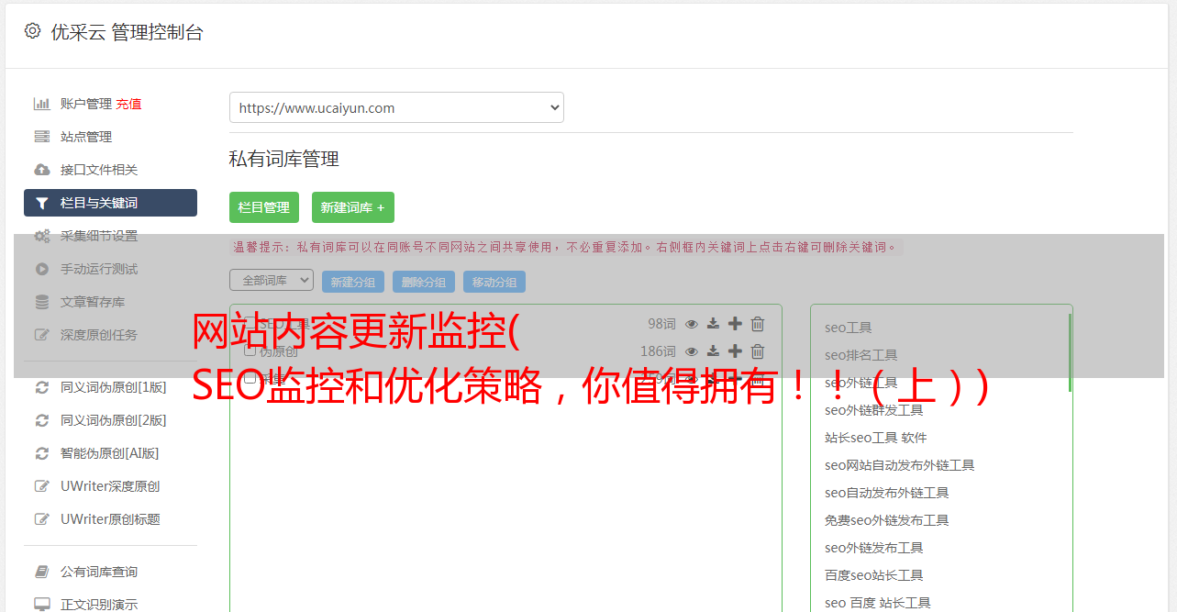Screen dimensions: 1177x612
Task: Click the 优采云 管理控制台 header title
Action: coord(127,32)
